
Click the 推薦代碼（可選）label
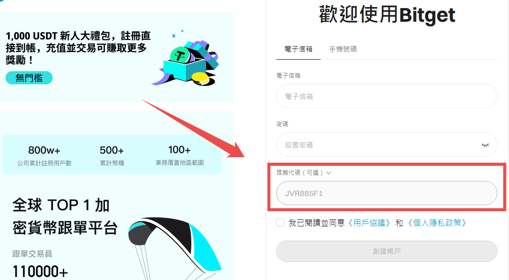pyautogui.click(x=299, y=173)
